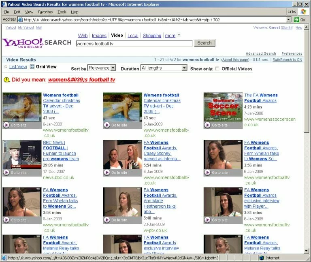Click play icon under Ann Marie Heatherson thumbnail

pos(107,220)
